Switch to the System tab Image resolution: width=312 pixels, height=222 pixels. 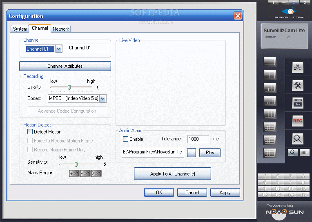[20, 29]
